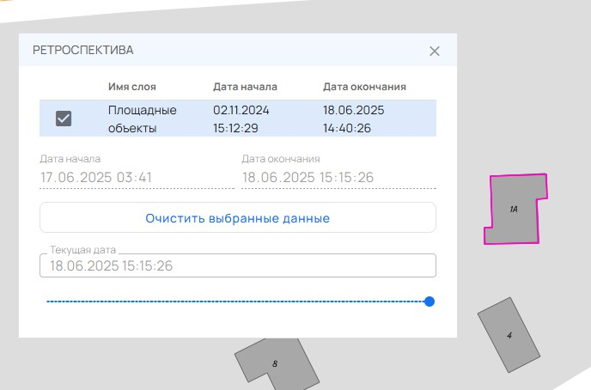The height and width of the screenshot is (390, 591).
Task: Click the Дата окончания field showing 18.06.2025 15:15:26
Action: click(338, 178)
